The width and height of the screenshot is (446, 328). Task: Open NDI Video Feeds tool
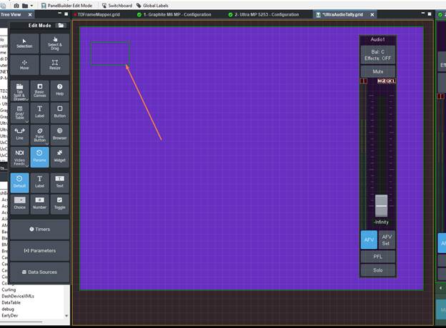point(19,157)
